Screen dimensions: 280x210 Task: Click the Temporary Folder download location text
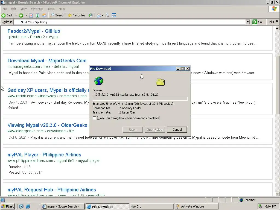(130, 108)
